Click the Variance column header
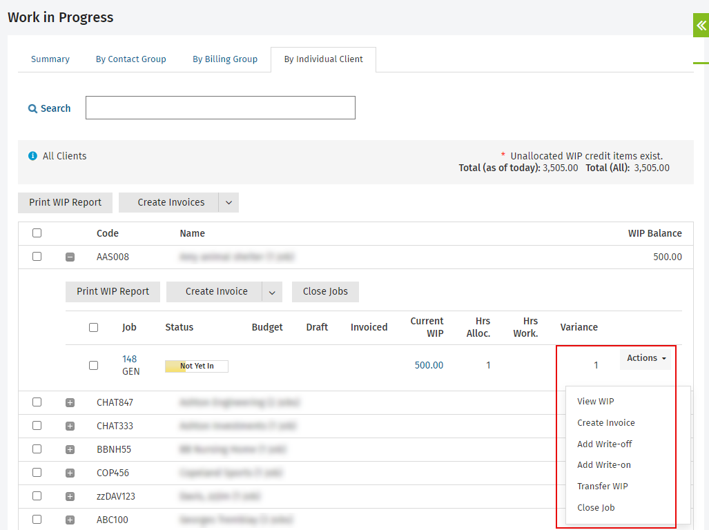This screenshot has width=709, height=530. pyautogui.click(x=579, y=328)
